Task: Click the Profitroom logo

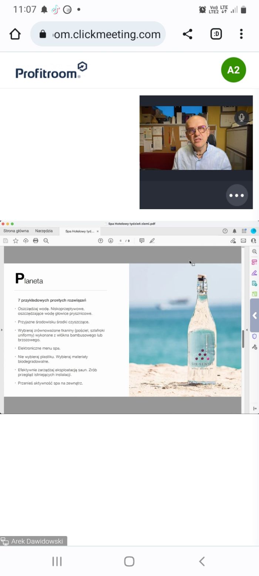Action: [x=51, y=70]
